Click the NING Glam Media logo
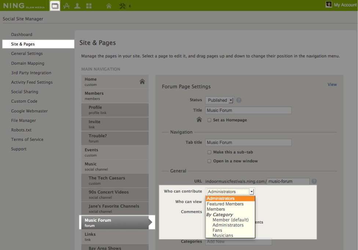 [x=24, y=6]
